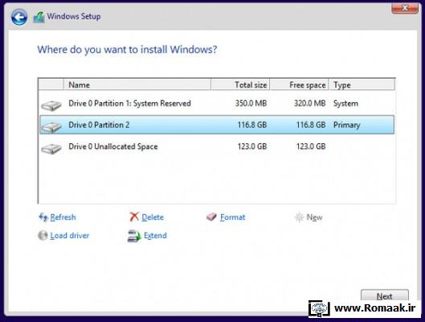
Task: Close the Windows Setup dialog
Action: 405,8
